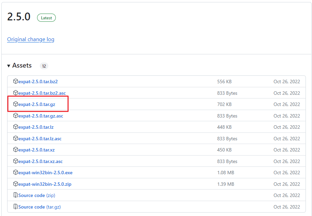This screenshot has height=216, width=312.
Task: Collapse the Assets section triangle
Action: pos(9,66)
